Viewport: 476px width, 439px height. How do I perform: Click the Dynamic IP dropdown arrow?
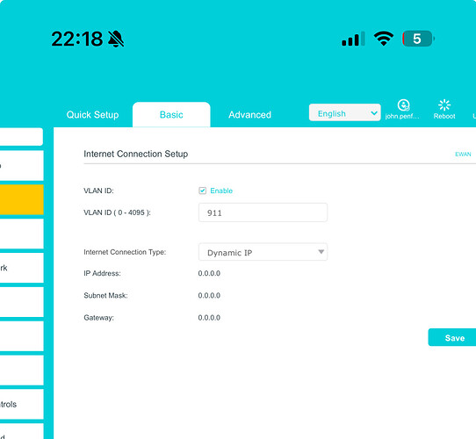coord(321,252)
